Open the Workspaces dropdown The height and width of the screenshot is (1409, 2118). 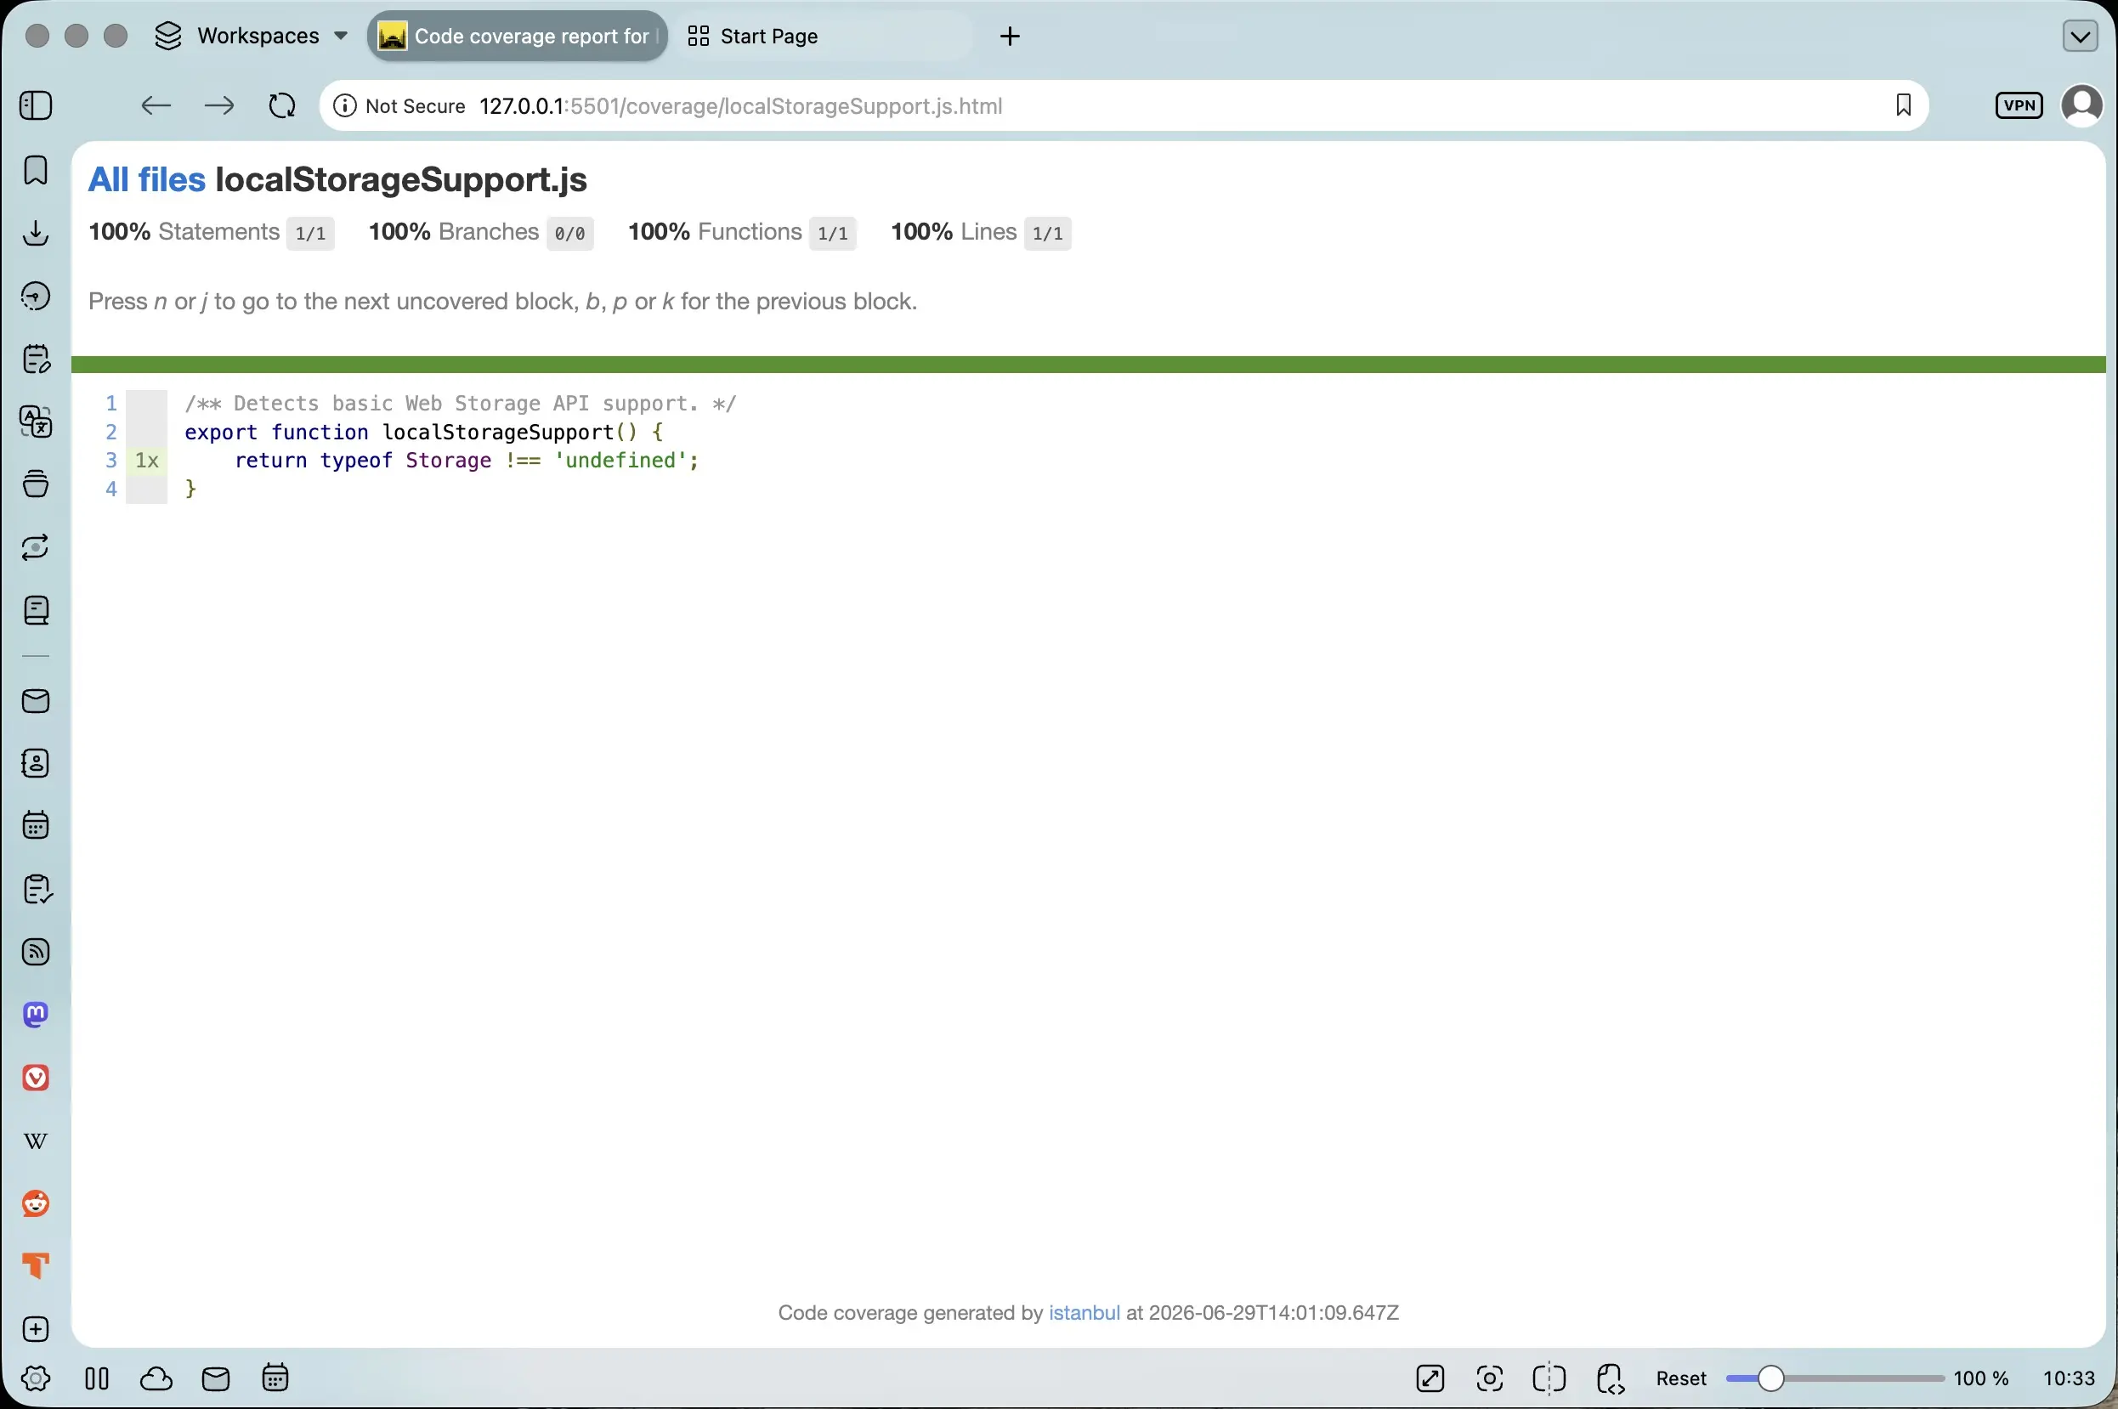pyautogui.click(x=251, y=36)
